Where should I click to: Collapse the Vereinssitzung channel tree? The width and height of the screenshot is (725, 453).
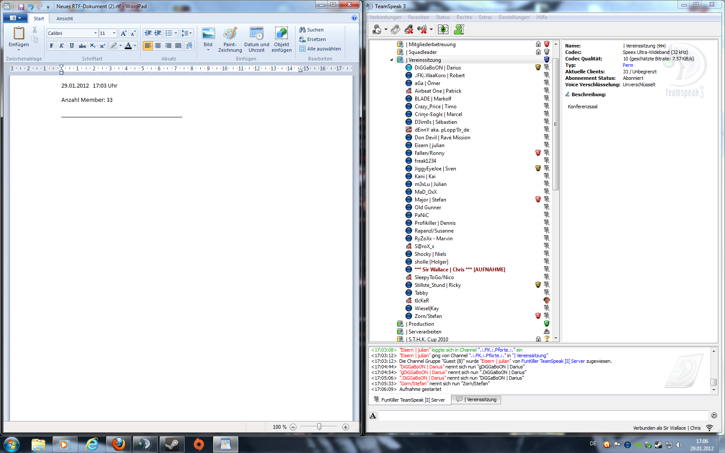391,60
